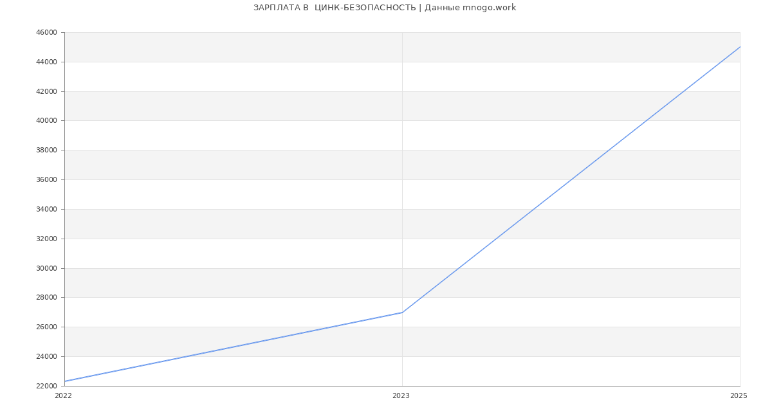
Task: Click the chart title text at top
Action: tap(385, 8)
